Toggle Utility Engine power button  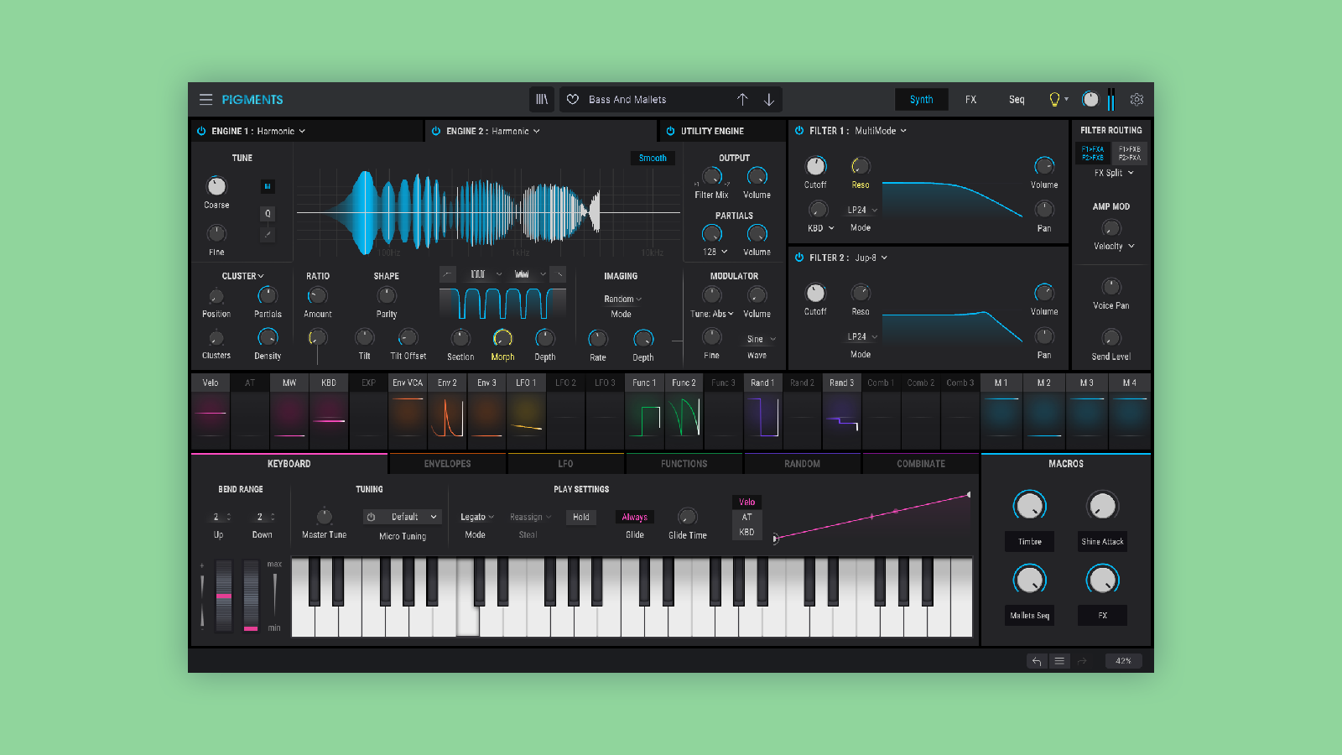coord(670,131)
